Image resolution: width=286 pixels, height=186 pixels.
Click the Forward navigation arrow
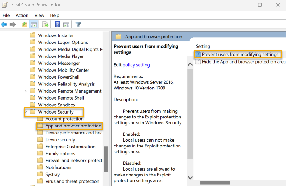click(x=12, y=24)
